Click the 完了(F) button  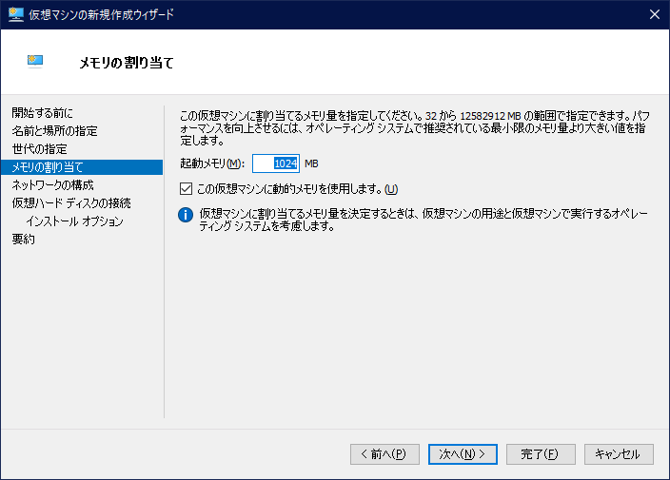pyautogui.click(x=541, y=454)
